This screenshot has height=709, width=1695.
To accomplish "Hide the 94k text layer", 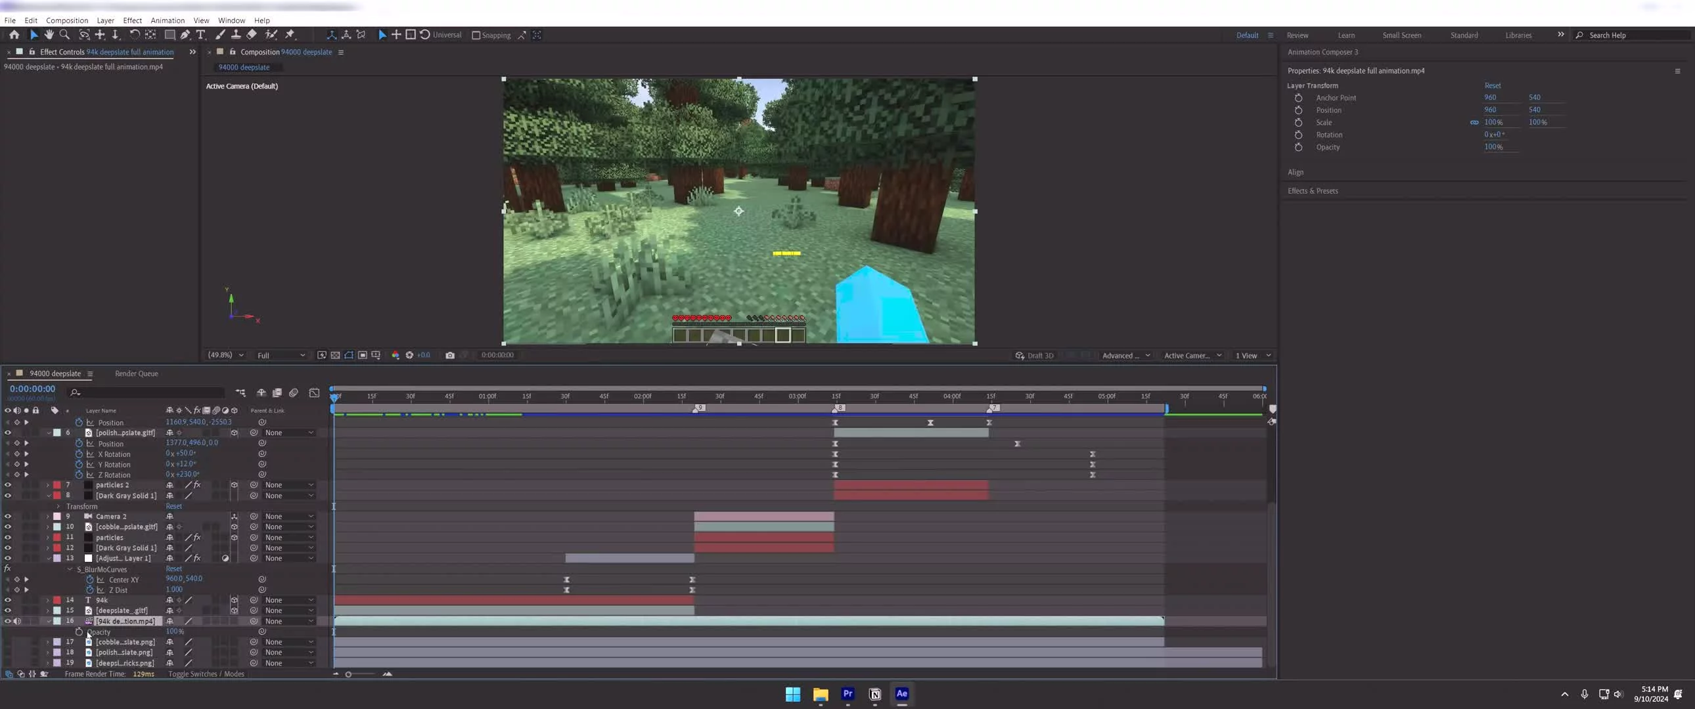I will 8,600.
